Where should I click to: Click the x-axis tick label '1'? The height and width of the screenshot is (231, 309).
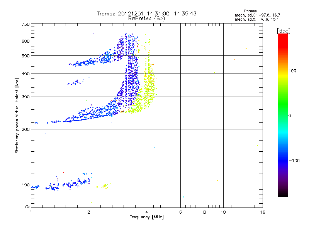[x=31, y=212]
